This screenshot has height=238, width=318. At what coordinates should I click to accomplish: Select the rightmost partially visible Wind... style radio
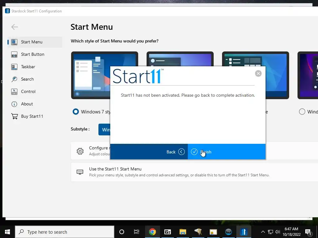pos(302,112)
